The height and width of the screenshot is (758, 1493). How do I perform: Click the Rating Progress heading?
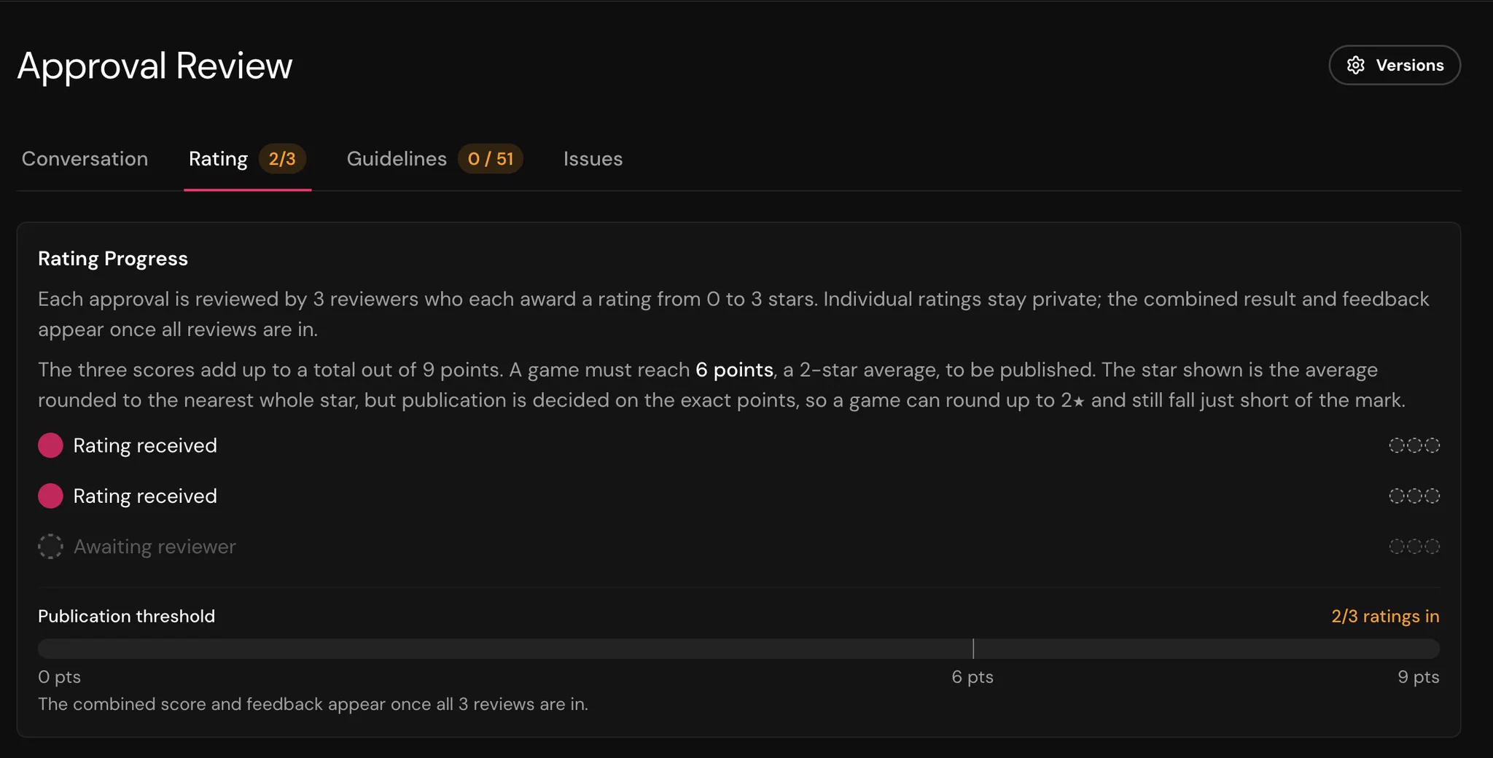pos(113,259)
